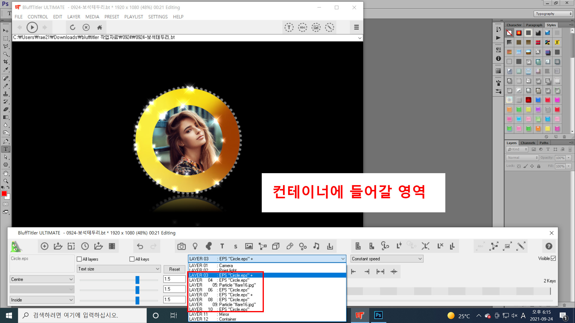Image resolution: width=575 pixels, height=323 pixels.
Task: Enable the All layers checkbox
Action: 79,259
